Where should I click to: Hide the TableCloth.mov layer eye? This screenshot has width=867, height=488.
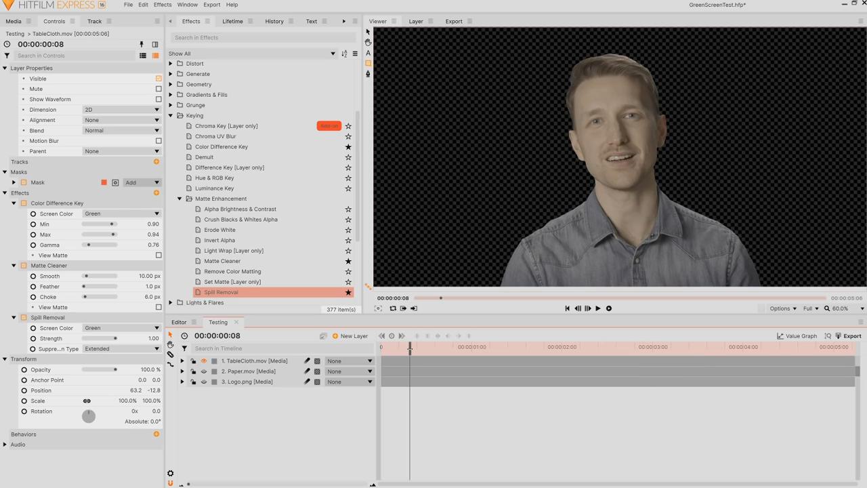(204, 361)
